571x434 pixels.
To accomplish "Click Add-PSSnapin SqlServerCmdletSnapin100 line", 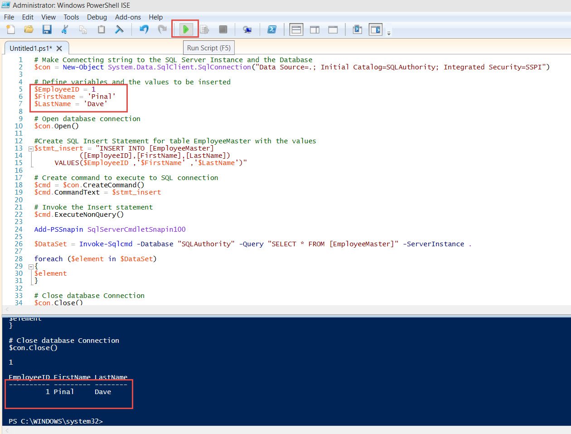I will [110, 229].
